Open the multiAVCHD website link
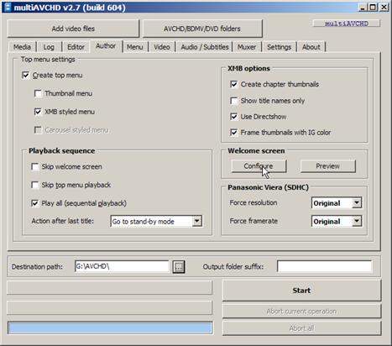 pyautogui.click(x=347, y=24)
